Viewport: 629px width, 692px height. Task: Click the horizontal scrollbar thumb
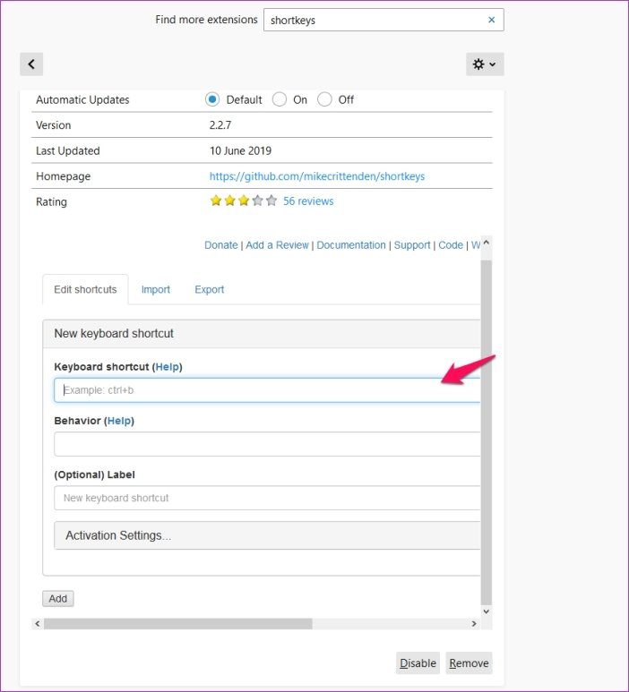178,624
